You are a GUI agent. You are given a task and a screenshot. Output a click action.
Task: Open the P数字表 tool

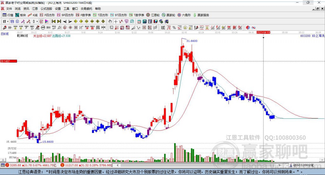coord(83,15)
